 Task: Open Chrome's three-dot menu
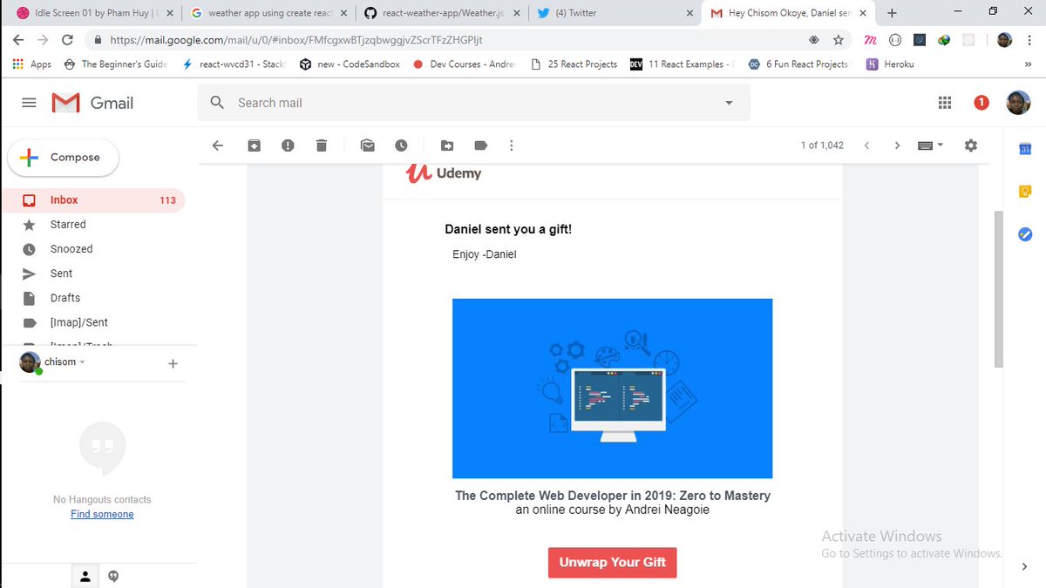(1031, 39)
